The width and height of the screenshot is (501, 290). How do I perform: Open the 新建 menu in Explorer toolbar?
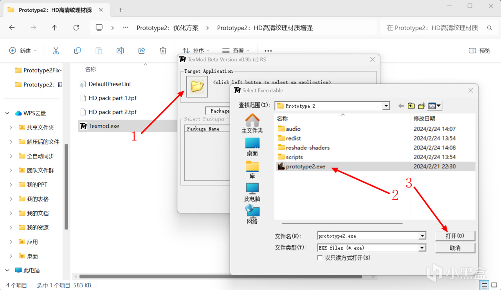pyautogui.click(x=23, y=50)
